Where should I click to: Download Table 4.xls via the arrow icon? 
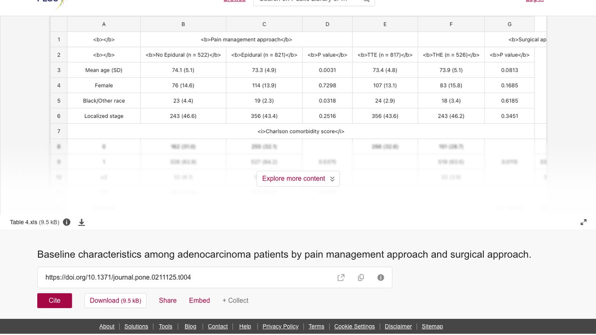click(81, 222)
